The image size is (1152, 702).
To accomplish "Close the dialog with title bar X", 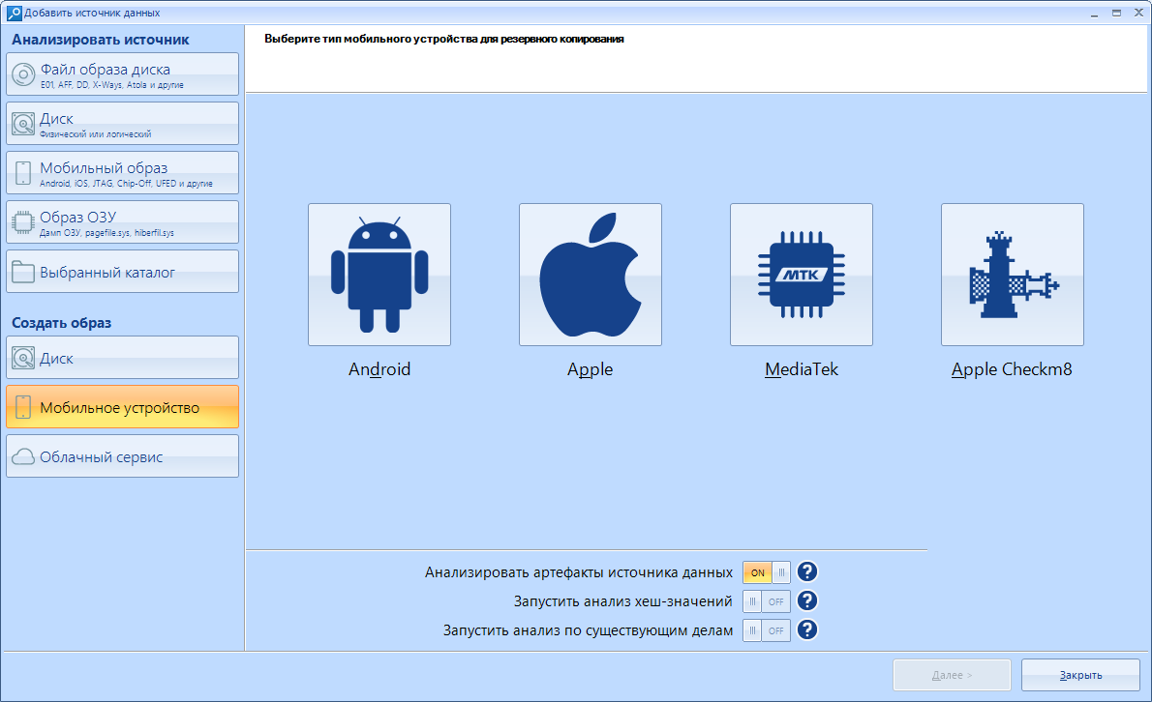I will pos(1138,13).
